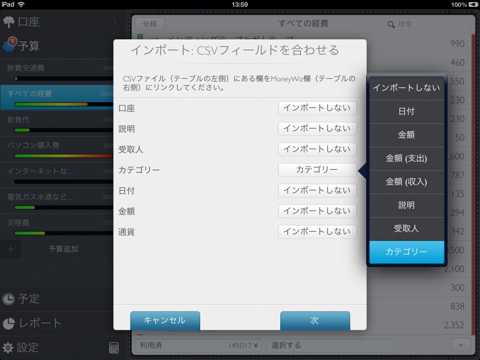Image resolution: width=480 pixels, height=360 pixels.
Task: Select the パソコン購入費 budget row
Action: (57, 149)
